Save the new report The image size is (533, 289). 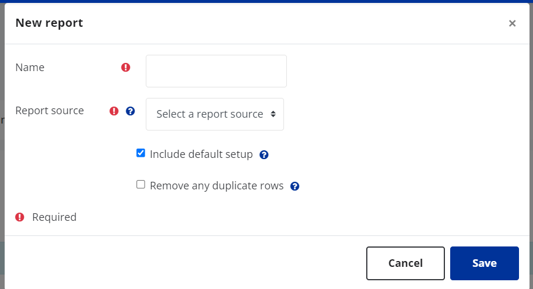pyautogui.click(x=485, y=263)
